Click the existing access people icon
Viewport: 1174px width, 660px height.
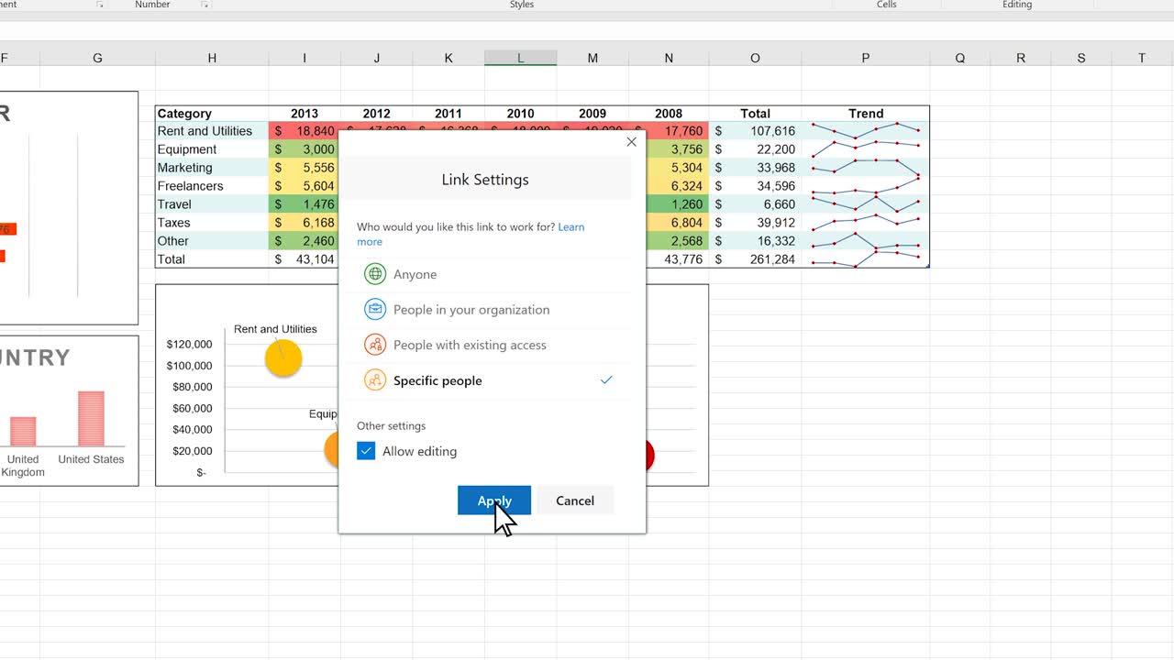click(x=375, y=345)
